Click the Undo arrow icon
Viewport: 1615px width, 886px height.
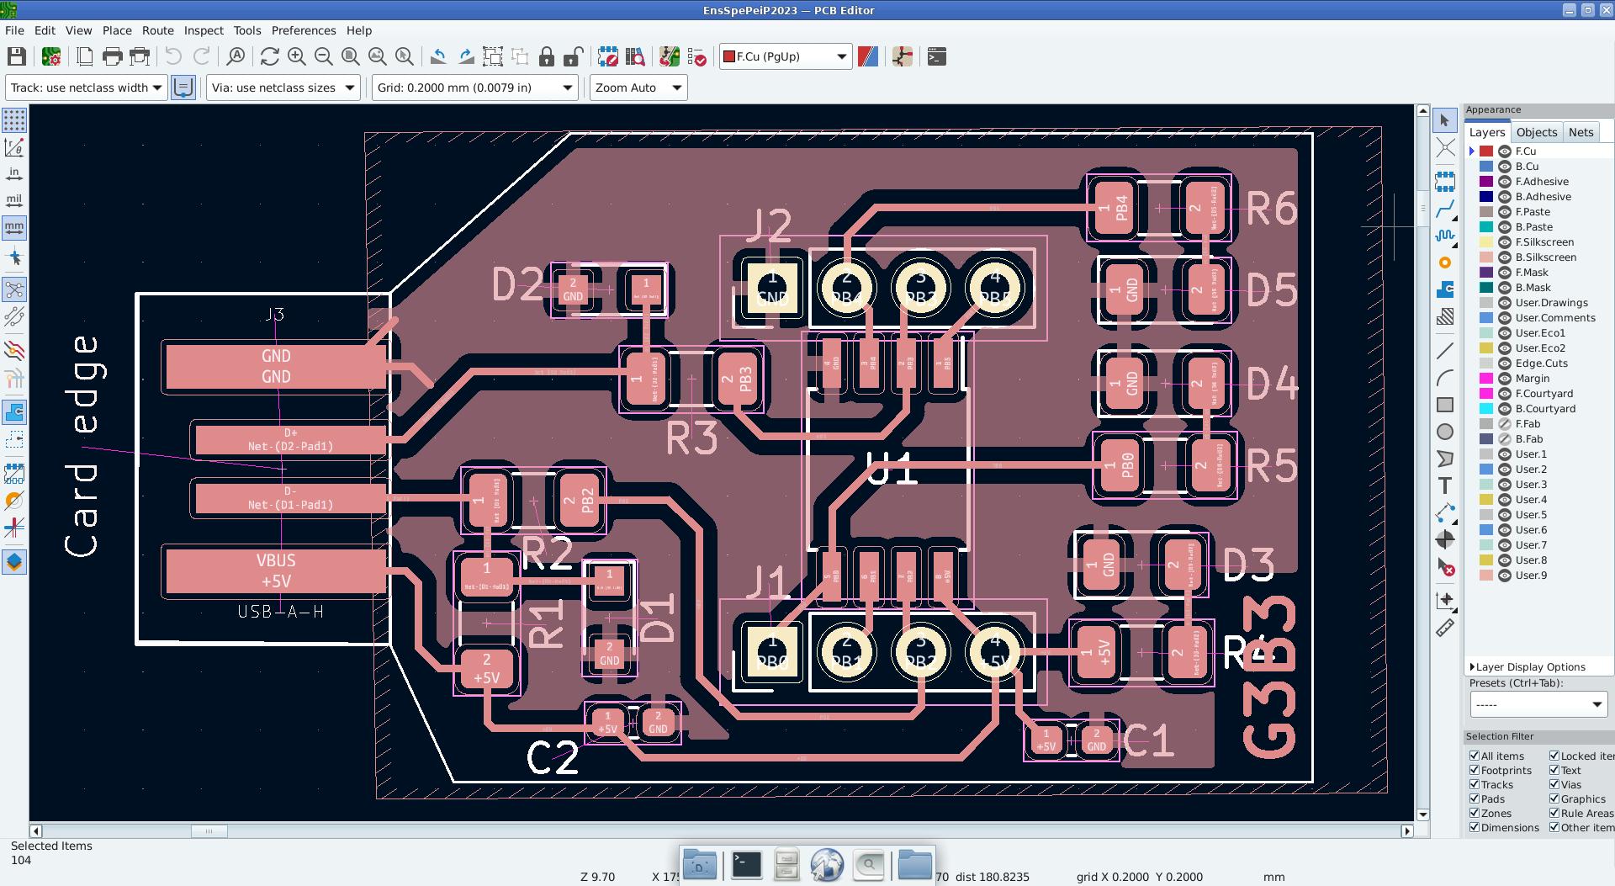(173, 56)
